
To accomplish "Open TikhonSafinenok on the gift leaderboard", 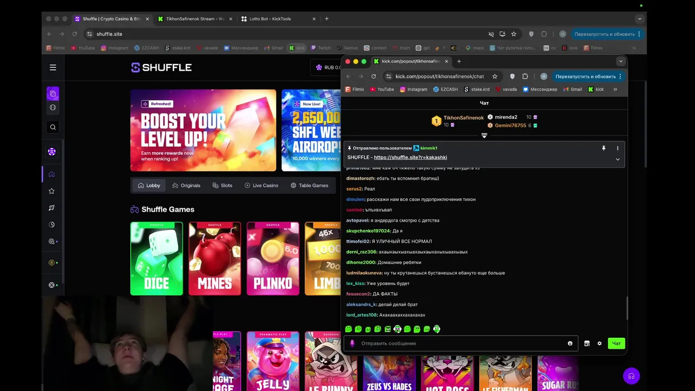I will tap(463, 118).
